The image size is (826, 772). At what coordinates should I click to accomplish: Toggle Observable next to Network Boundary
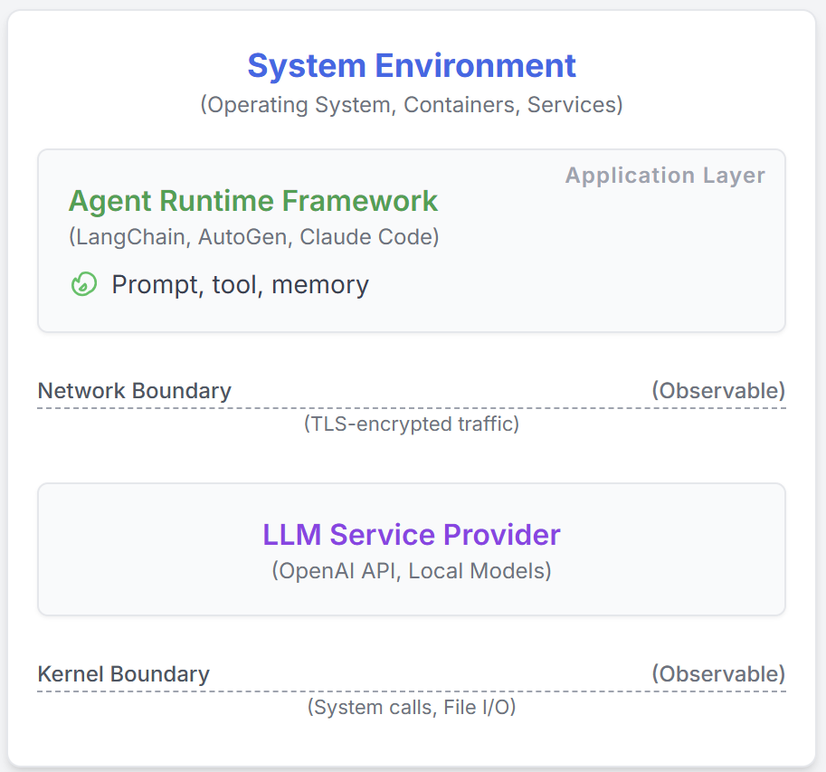click(x=719, y=391)
